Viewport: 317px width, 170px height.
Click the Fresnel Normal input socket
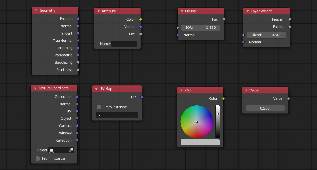(178, 35)
